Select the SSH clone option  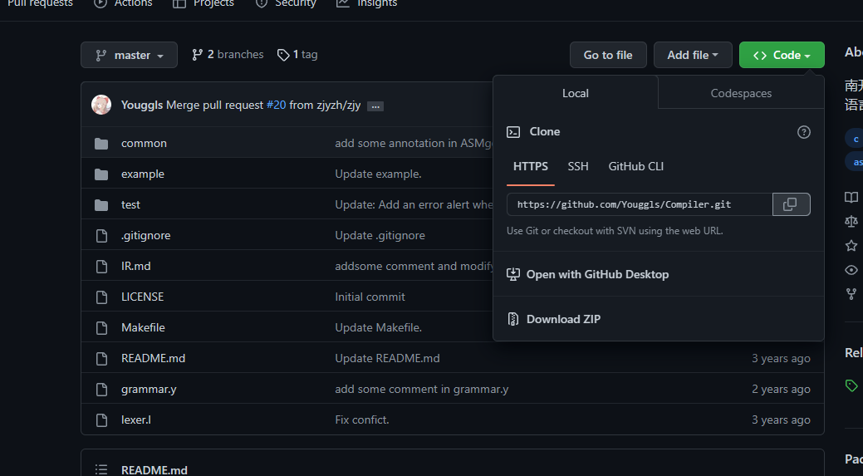(x=578, y=166)
